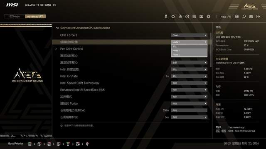266x149 pixels.
Task: Open the speedometer gauge icon in top toolbar
Action: click(187, 17)
